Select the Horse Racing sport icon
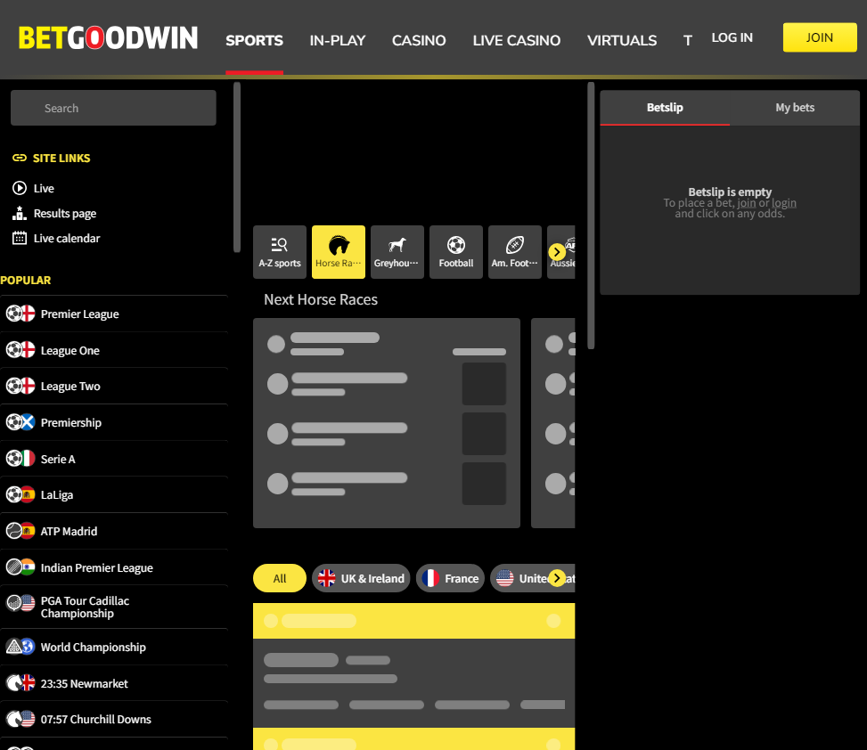This screenshot has width=867, height=750. click(339, 252)
